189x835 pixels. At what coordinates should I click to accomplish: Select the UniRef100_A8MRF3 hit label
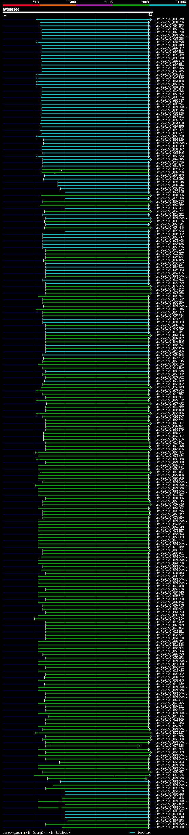(170, 176)
